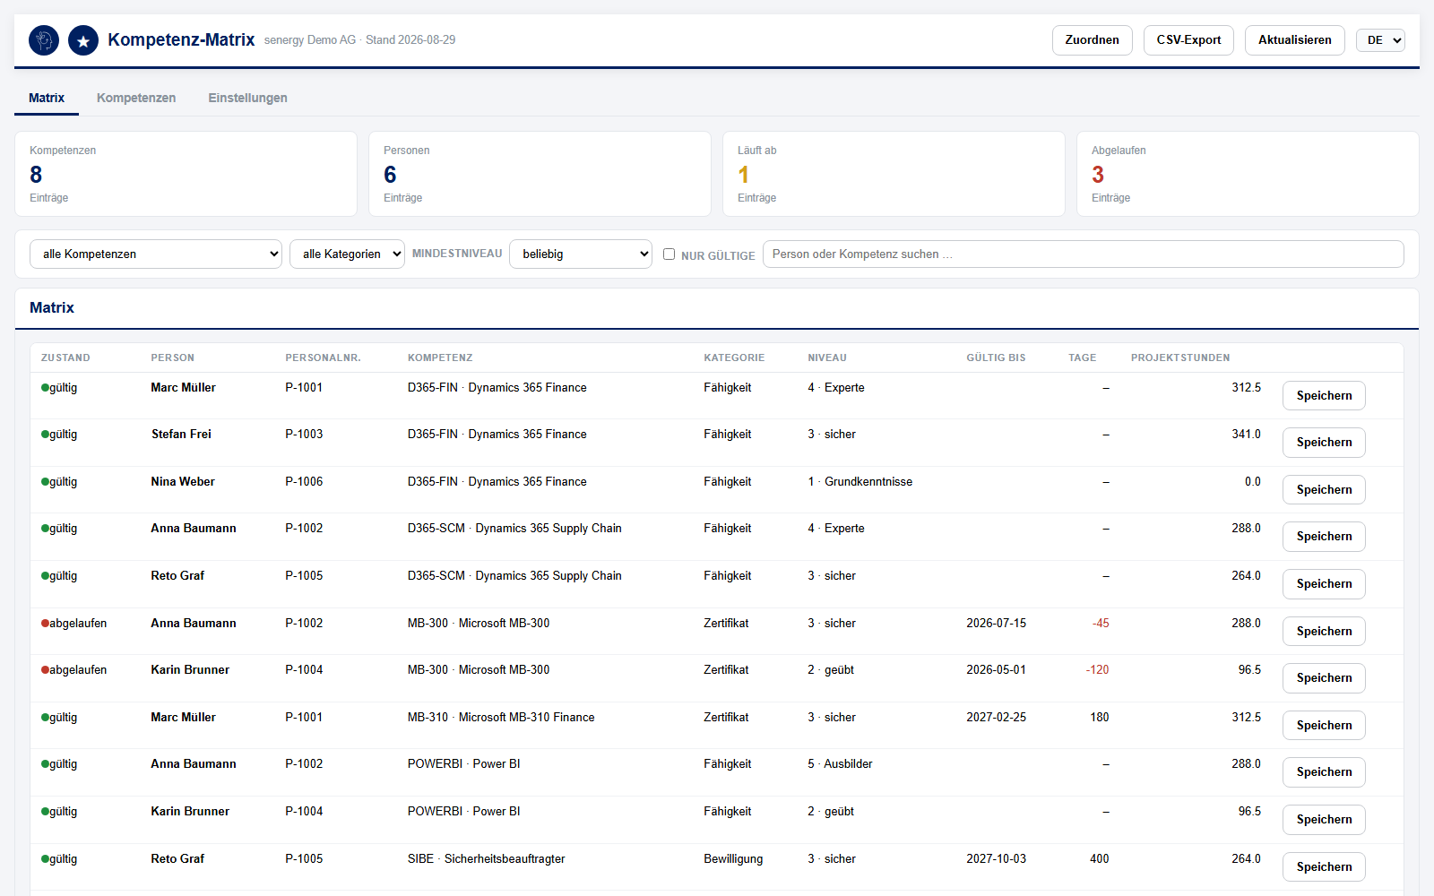Click personnel number P-1006

coord(304,482)
